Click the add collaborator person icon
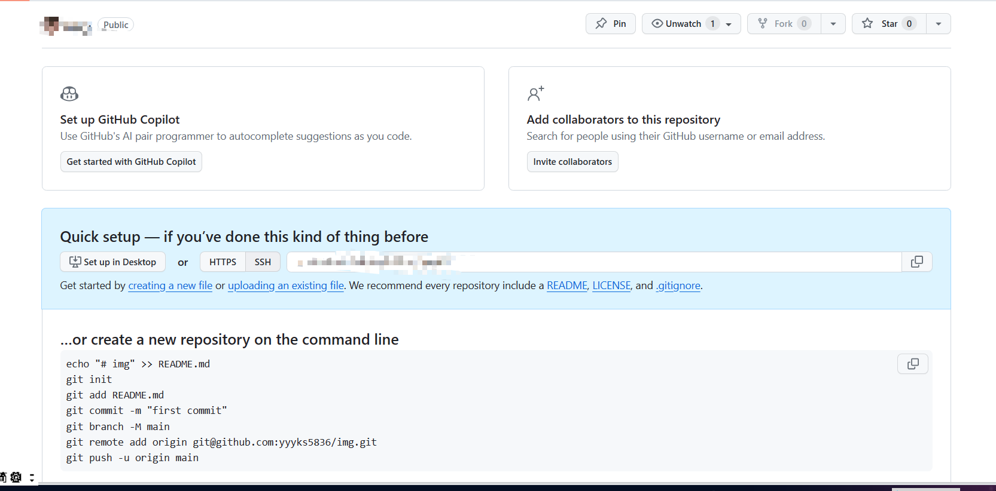The width and height of the screenshot is (996, 491). (535, 94)
